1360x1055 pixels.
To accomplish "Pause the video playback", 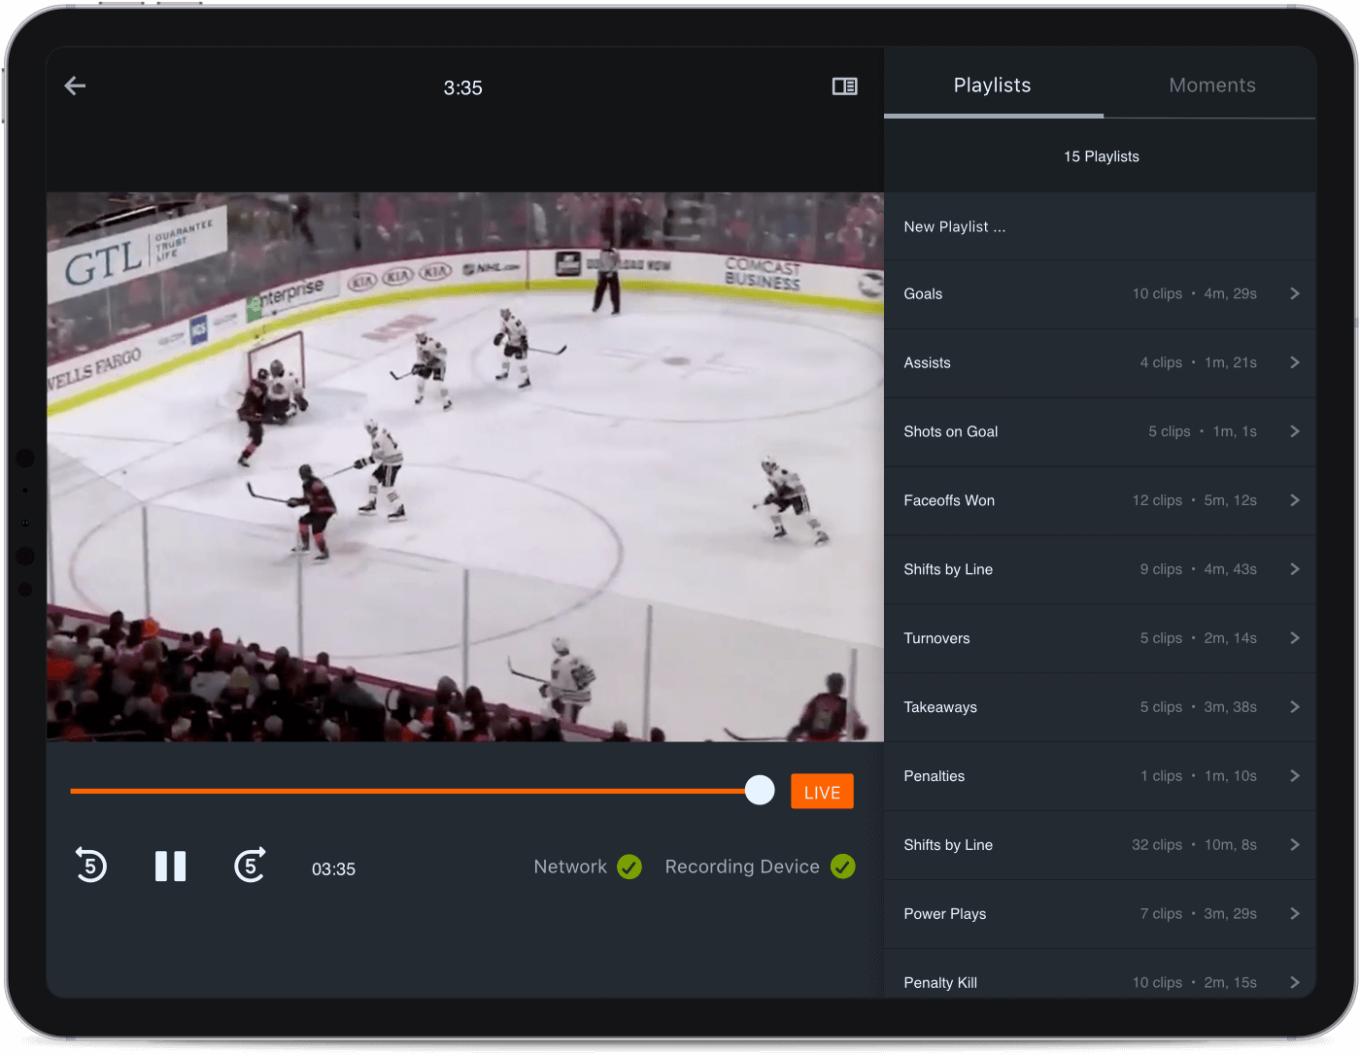I will pos(170,866).
